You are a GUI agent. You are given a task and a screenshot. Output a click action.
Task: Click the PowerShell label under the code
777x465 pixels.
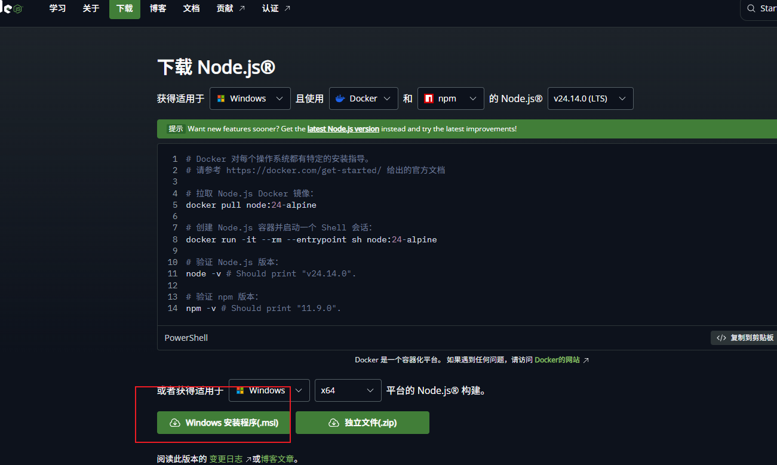coord(186,338)
